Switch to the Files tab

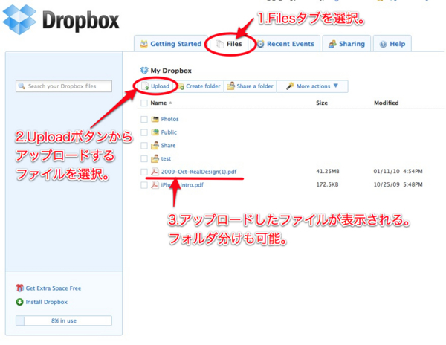(x=229, y=44)
